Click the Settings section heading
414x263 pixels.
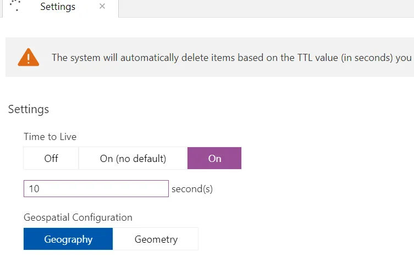coord(29,109)
